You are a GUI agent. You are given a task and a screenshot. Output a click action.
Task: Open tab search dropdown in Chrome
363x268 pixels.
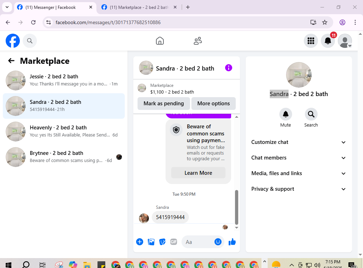point(7,7)
